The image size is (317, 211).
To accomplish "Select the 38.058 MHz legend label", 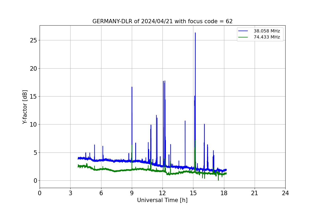I will 267,31.
